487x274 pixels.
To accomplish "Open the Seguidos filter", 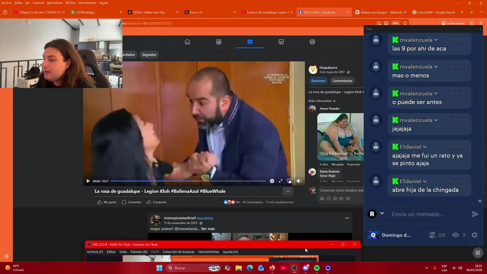I will pos(149,54).
